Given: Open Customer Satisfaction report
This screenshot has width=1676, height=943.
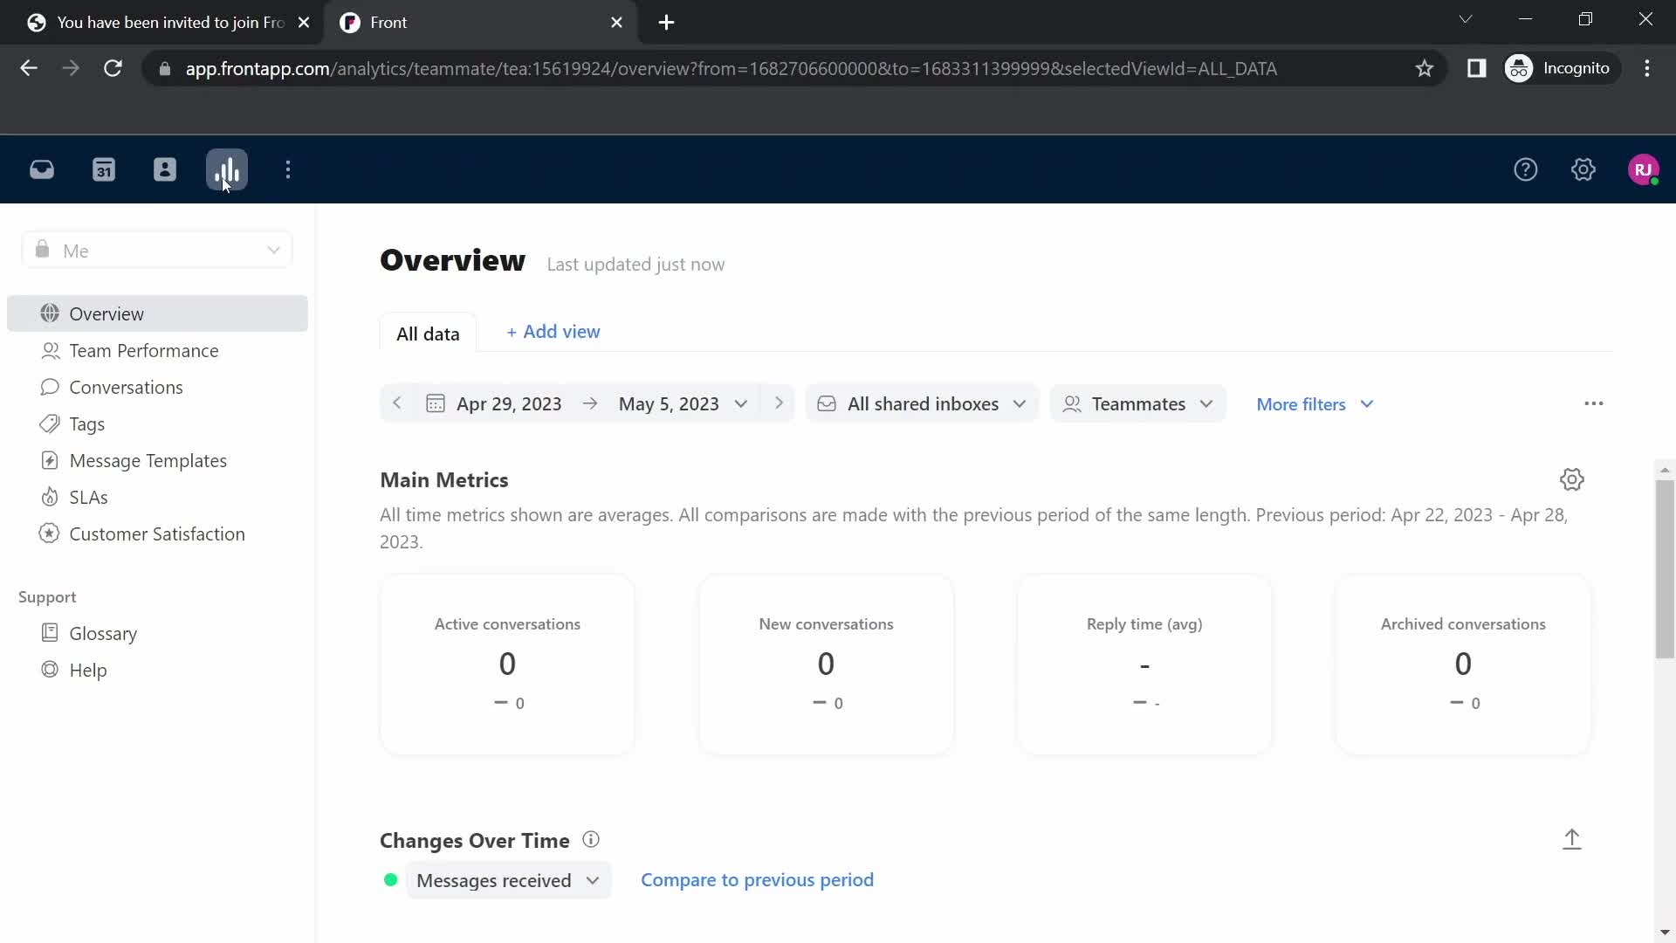Looking at the screenshot, I should 157,534.
